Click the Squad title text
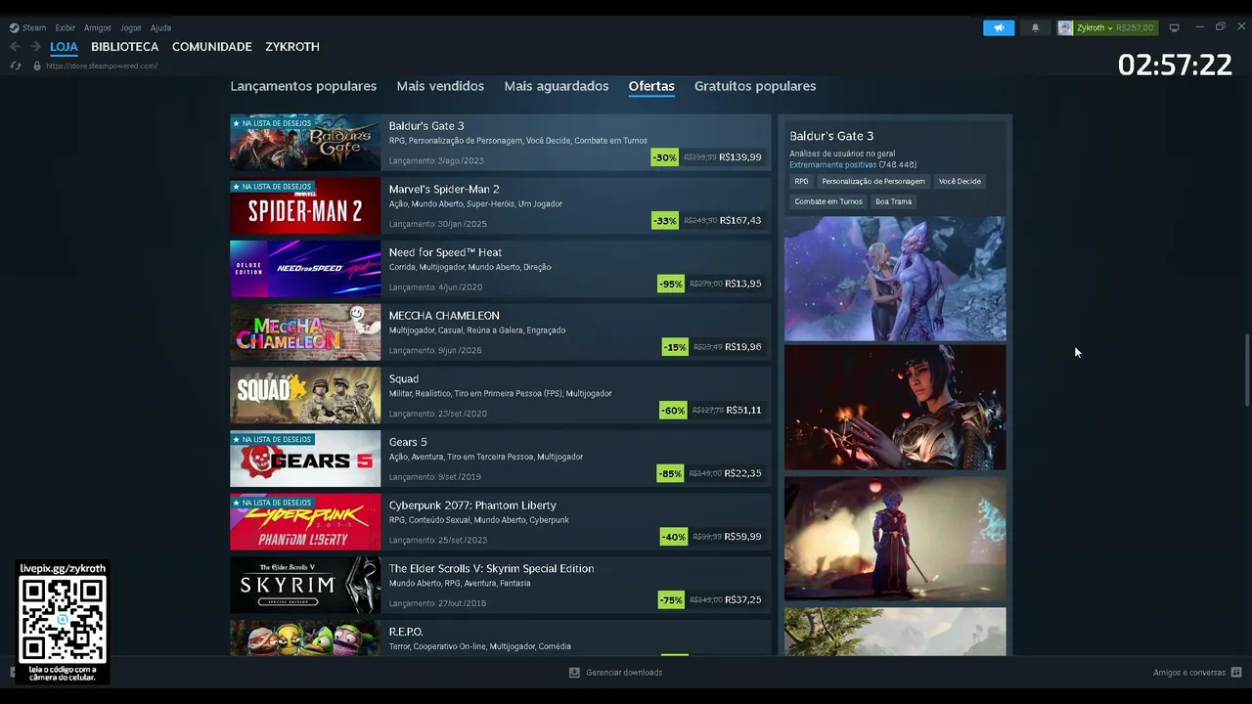Image resolution: width=1252 pixels, height=704 pixels. [x=404, y=379]
